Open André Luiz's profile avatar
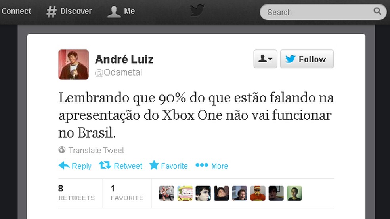Screen dimensions: 390x219 click(73, 64)
